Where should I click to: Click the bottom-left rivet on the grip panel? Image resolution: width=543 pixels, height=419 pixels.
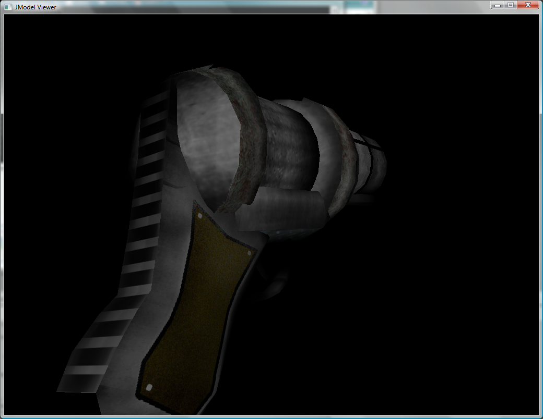(x=149, y=387)
